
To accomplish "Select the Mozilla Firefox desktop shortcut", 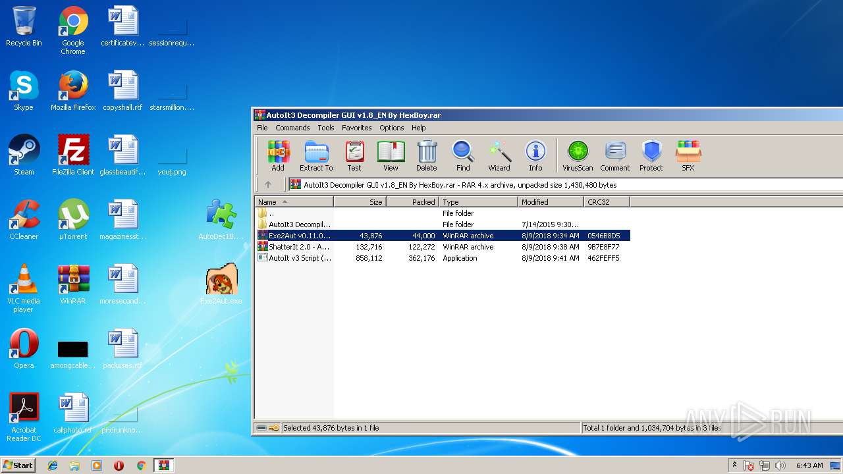I will [73, 91].
